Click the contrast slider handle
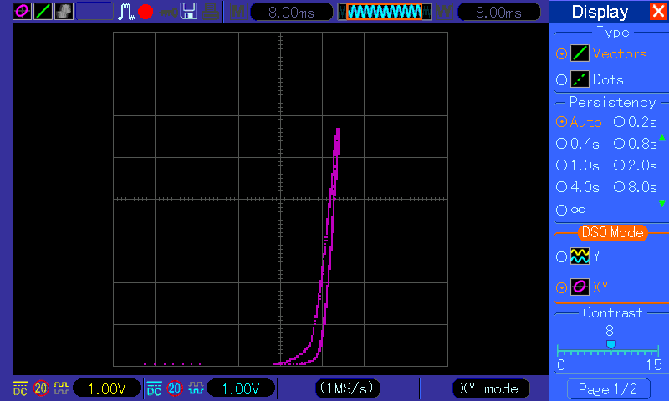This screenshot has height=401, width=669. pos(611,344)
